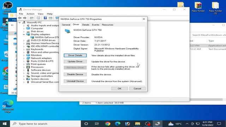Open the Help menu in Device Manager
Viewport: 226px width, 127px height.
click(49, 14)
